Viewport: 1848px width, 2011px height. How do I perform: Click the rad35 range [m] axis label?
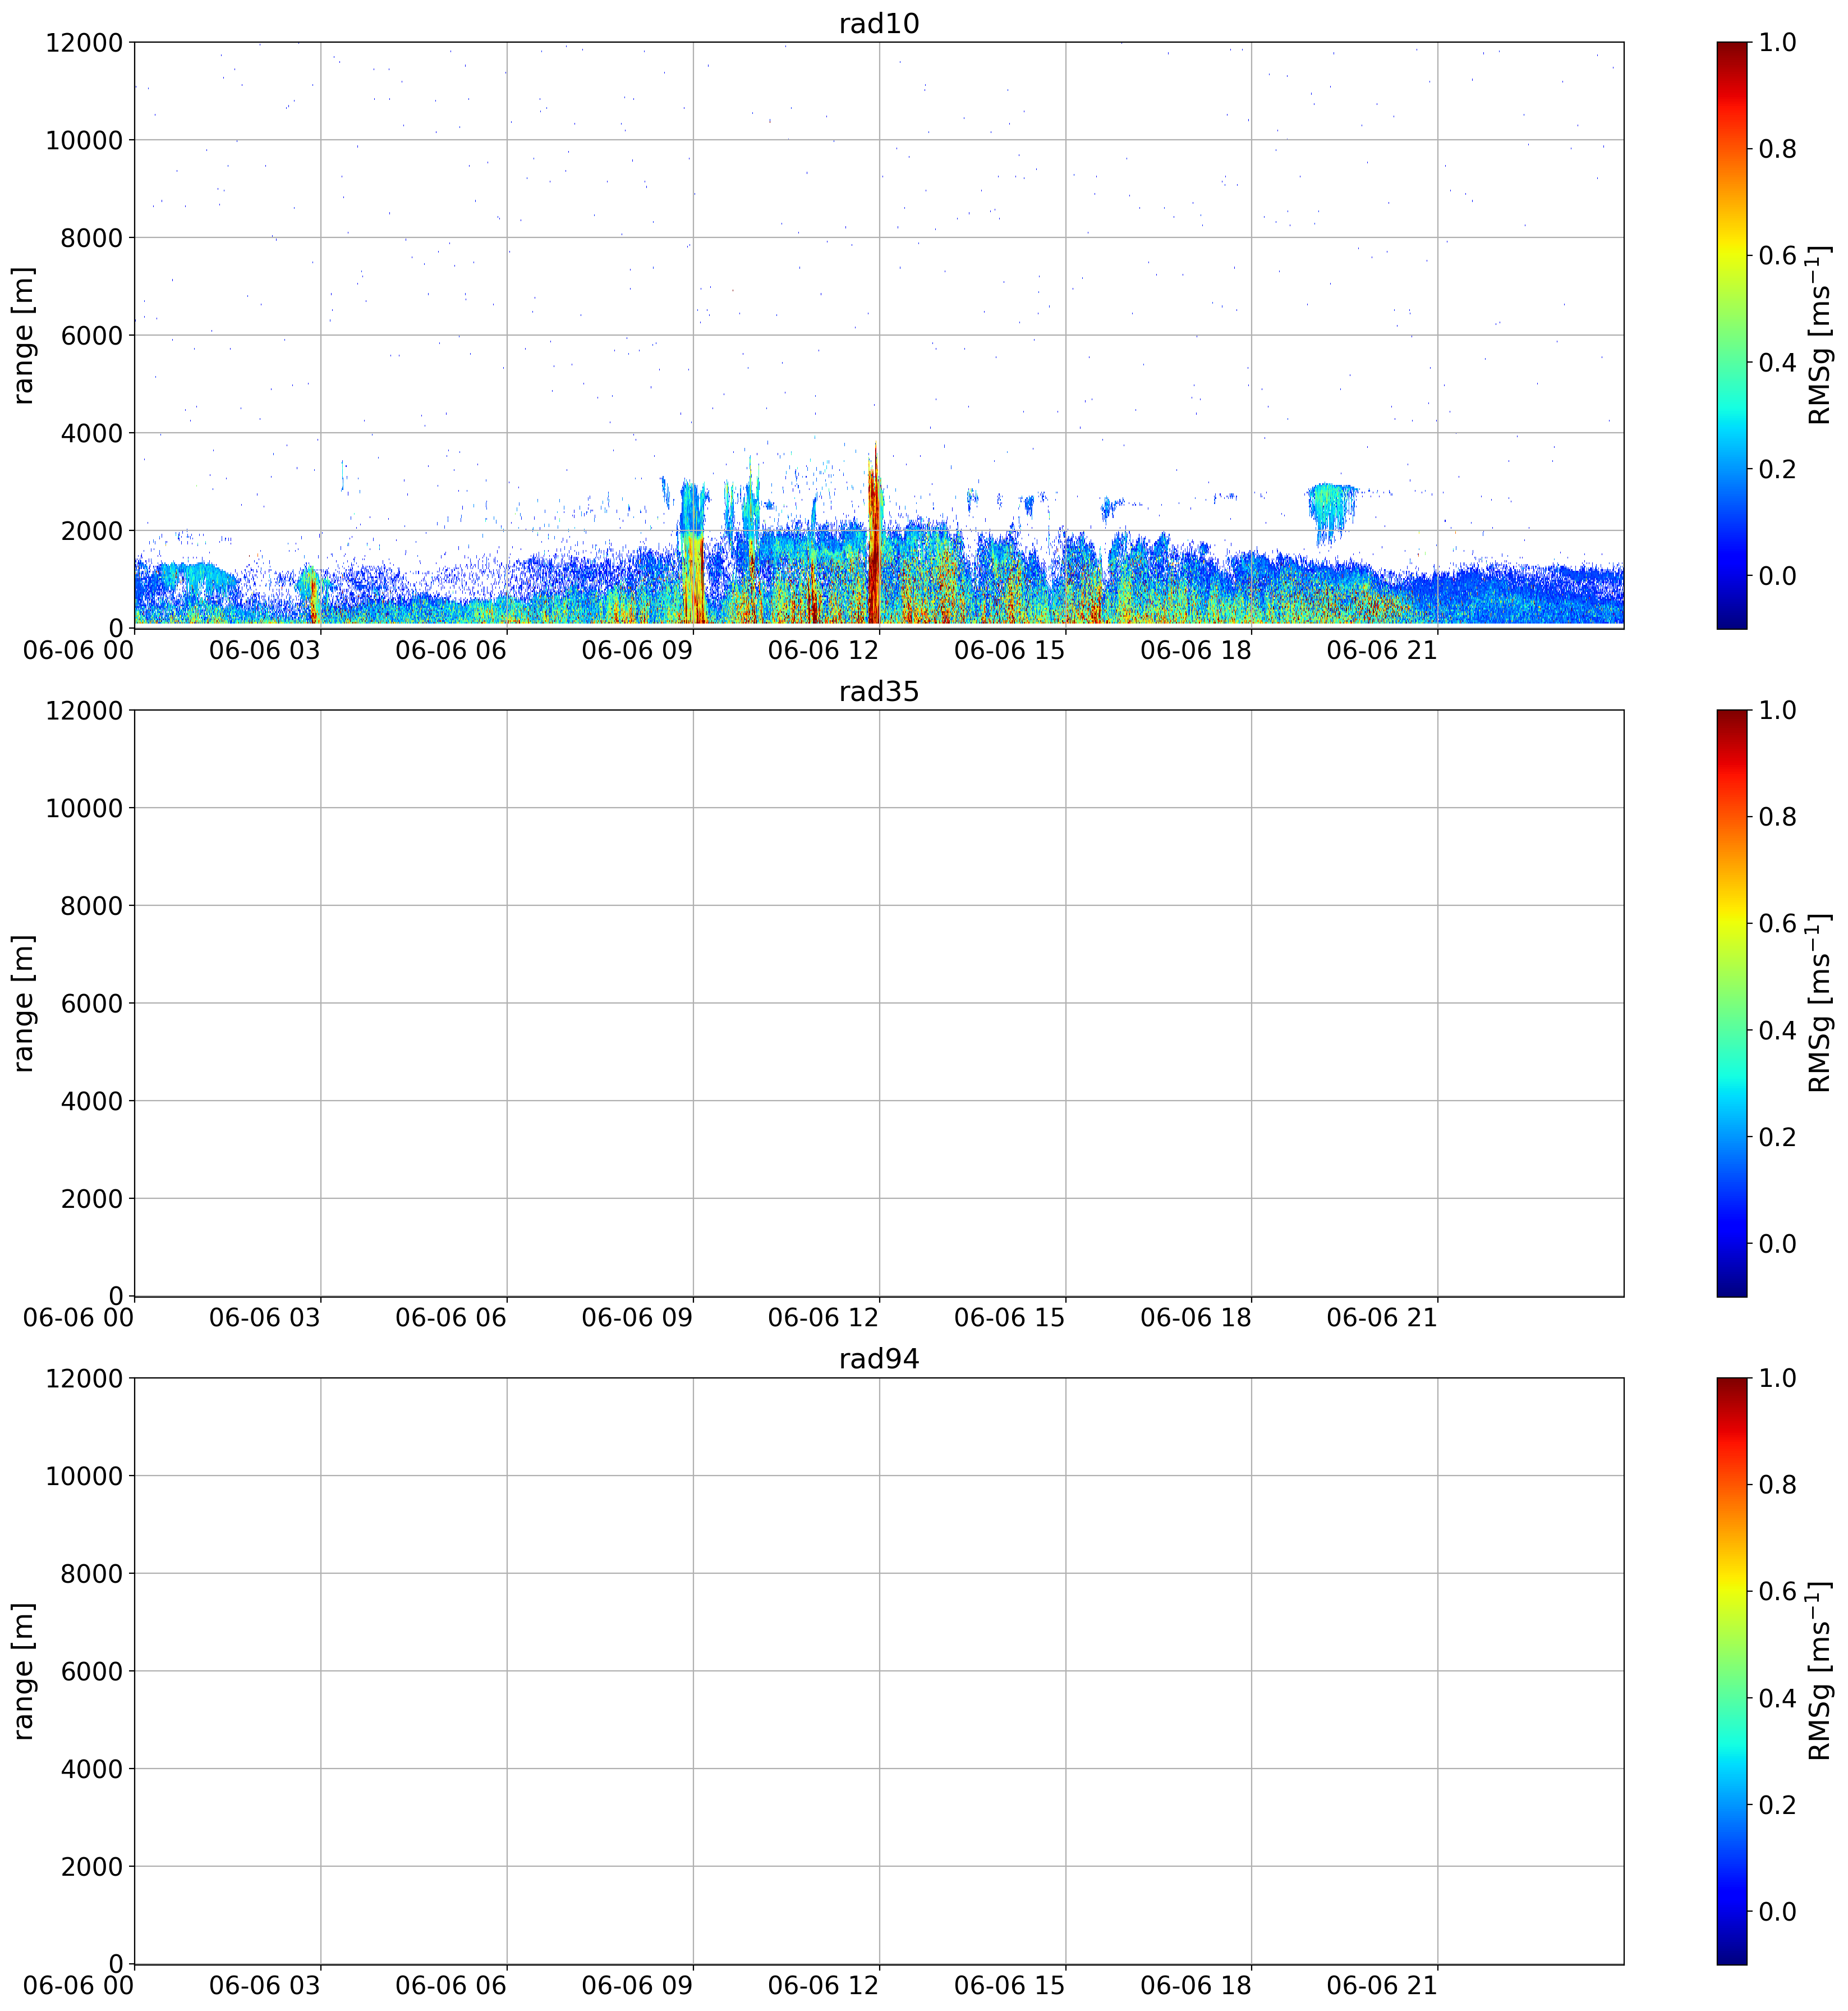pyautogui.click(x=24, y=1004)
